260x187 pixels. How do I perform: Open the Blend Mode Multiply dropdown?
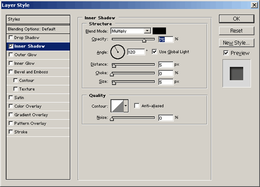[x=131, y=31]
